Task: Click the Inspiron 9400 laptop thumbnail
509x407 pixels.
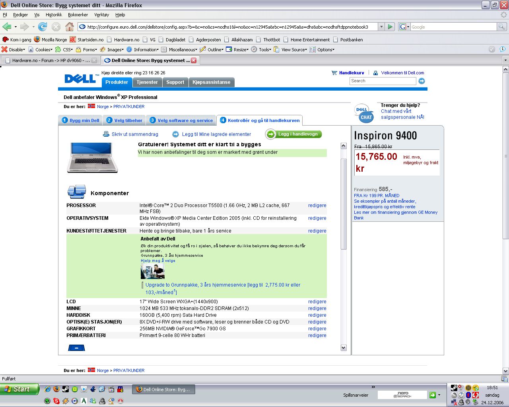Action: 92,157
